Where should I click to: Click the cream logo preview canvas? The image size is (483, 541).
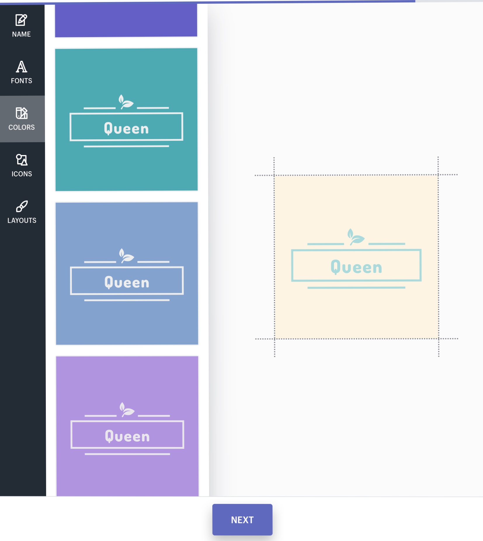[x=356, y=257]
